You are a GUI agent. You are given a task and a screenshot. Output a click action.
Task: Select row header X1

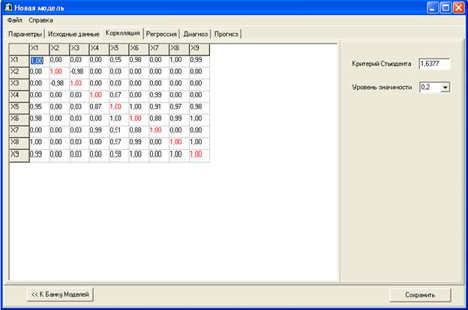click(19, 61)
